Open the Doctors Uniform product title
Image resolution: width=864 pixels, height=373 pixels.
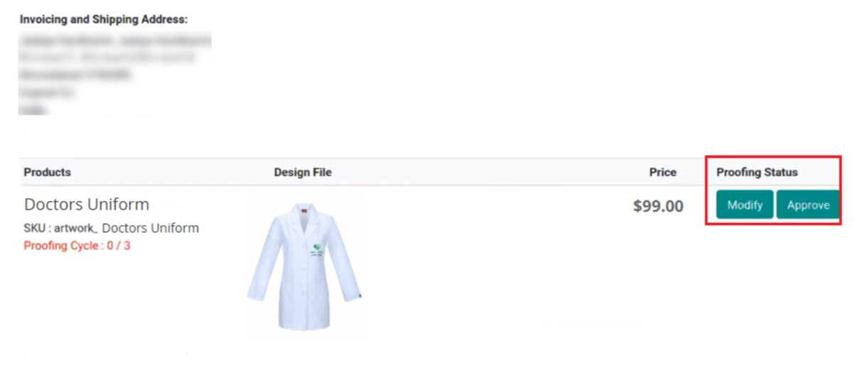tap(87, 205)
